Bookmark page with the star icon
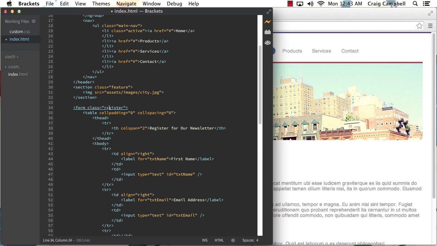 click(419, 26)
